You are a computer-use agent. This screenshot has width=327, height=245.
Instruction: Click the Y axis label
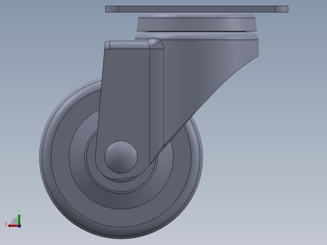(19, 210)
